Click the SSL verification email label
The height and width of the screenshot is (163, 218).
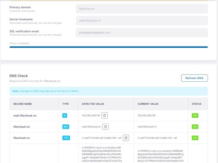point(24,31)
